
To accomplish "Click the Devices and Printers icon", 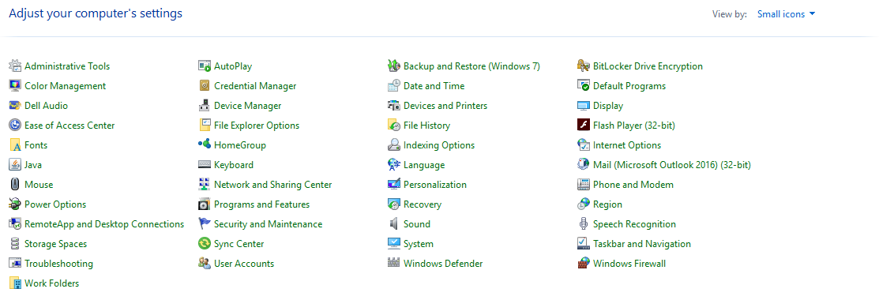I will click(394, 106).
